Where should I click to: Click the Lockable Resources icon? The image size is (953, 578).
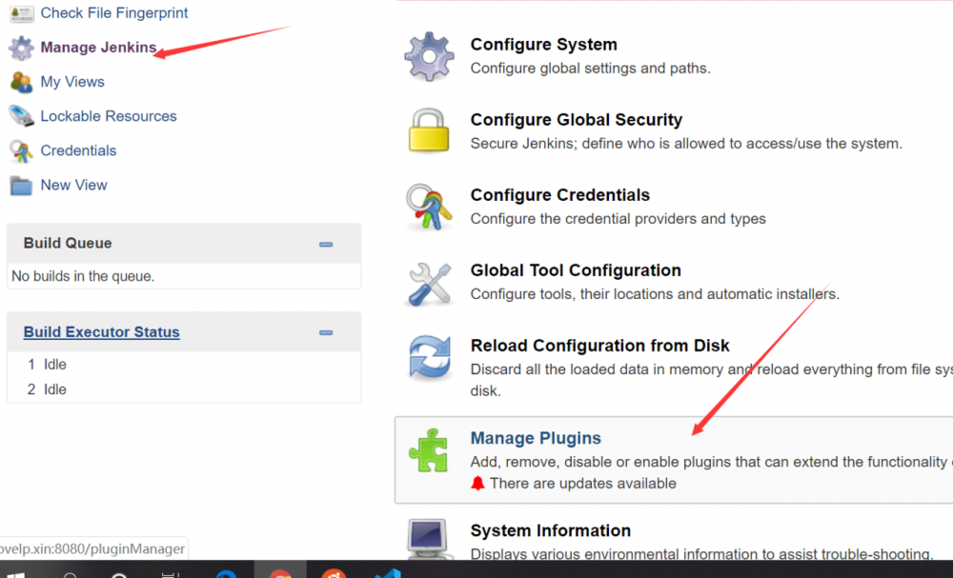21,116
